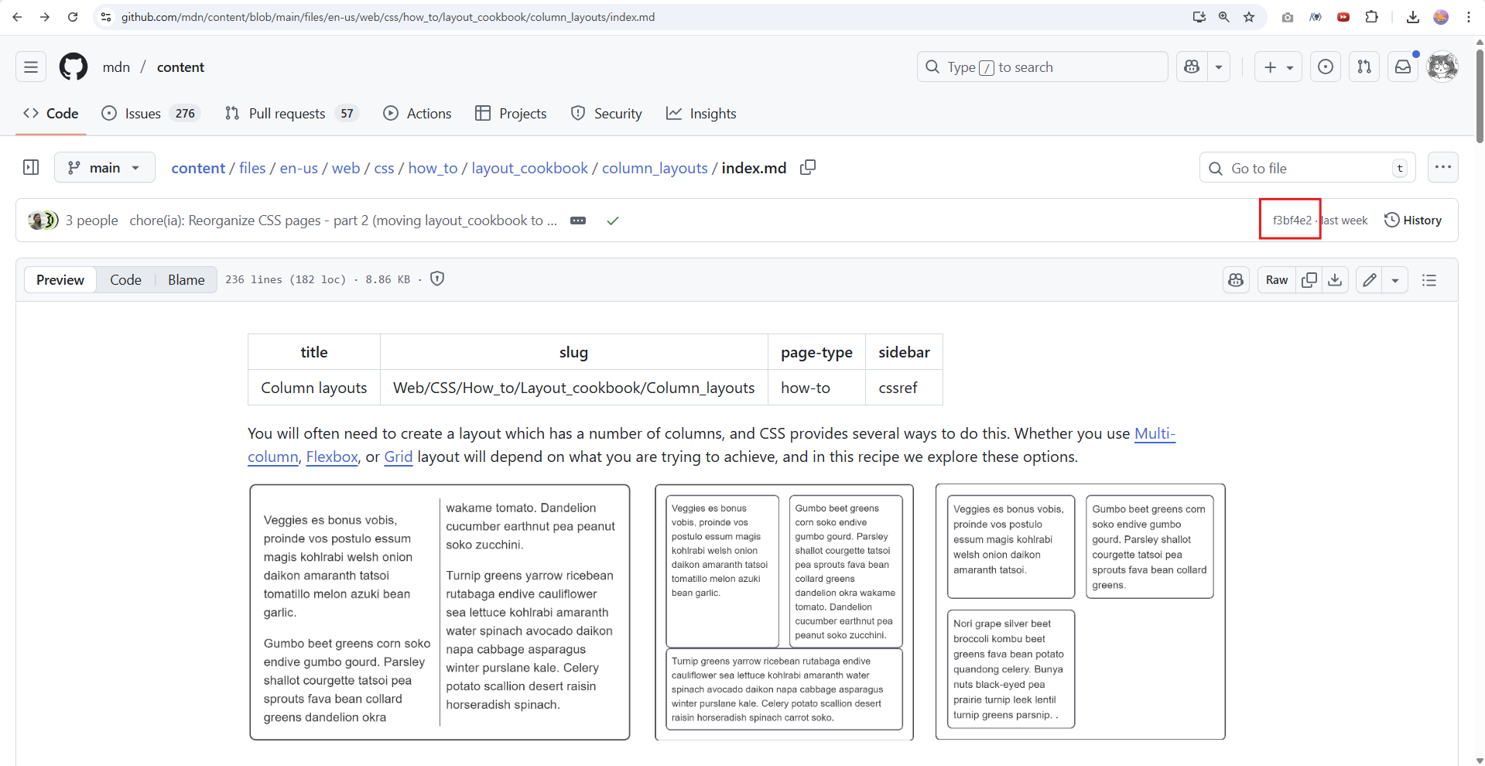Open the Actions tab
The image size is (1485, 766).
(418, 114)
